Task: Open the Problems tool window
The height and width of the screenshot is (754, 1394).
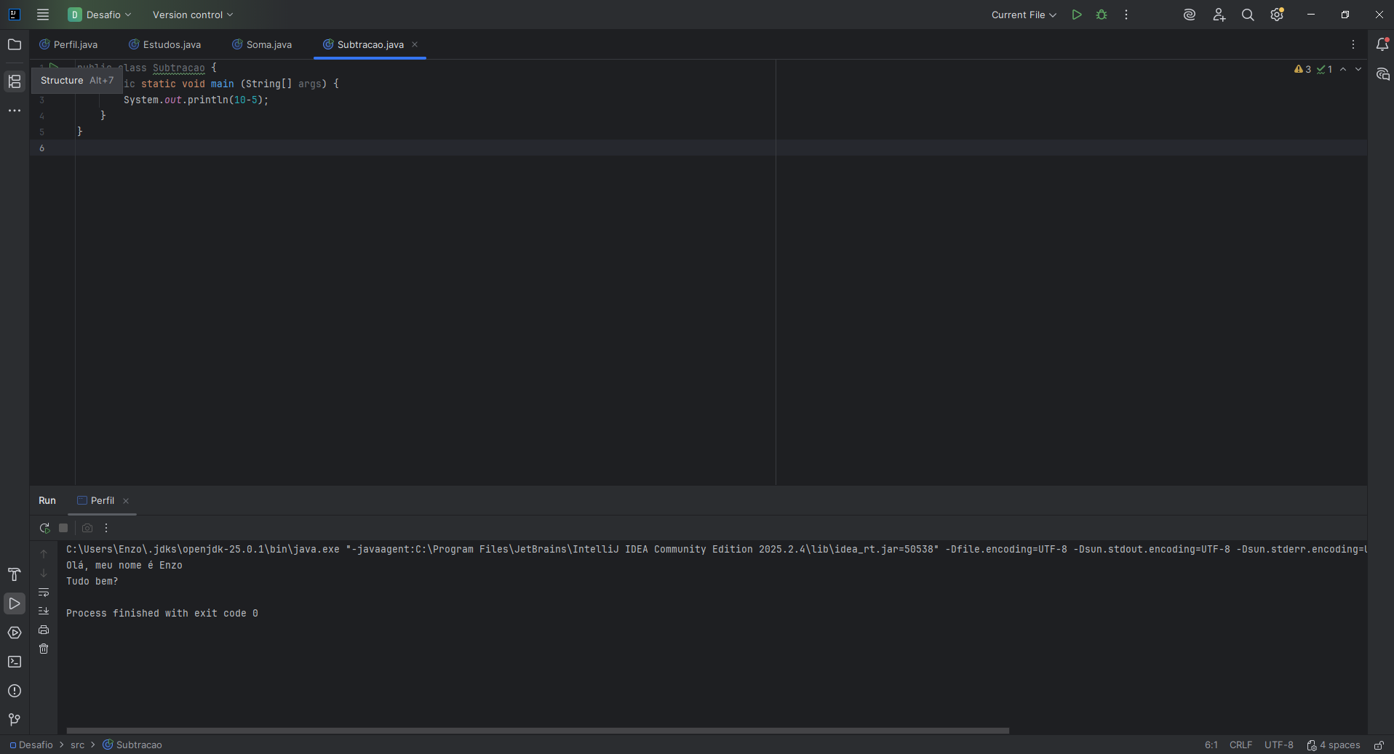Action: (15, 691)
